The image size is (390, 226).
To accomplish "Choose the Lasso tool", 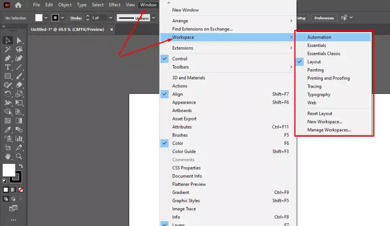I will pyautogui.click(x=19, y=49).
